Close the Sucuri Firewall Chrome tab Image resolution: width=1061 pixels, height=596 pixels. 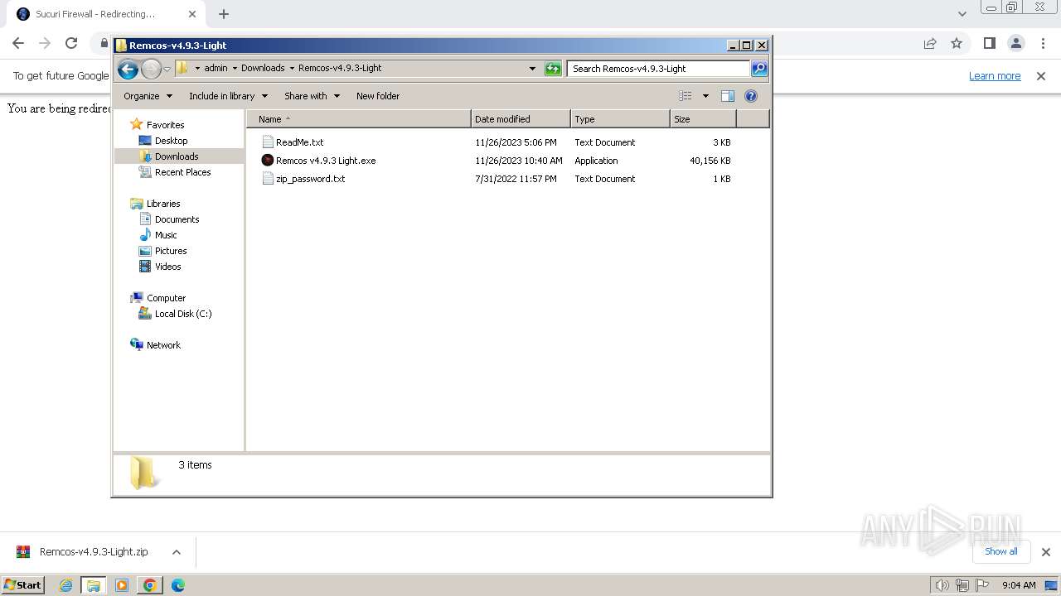tap(192, 14)
